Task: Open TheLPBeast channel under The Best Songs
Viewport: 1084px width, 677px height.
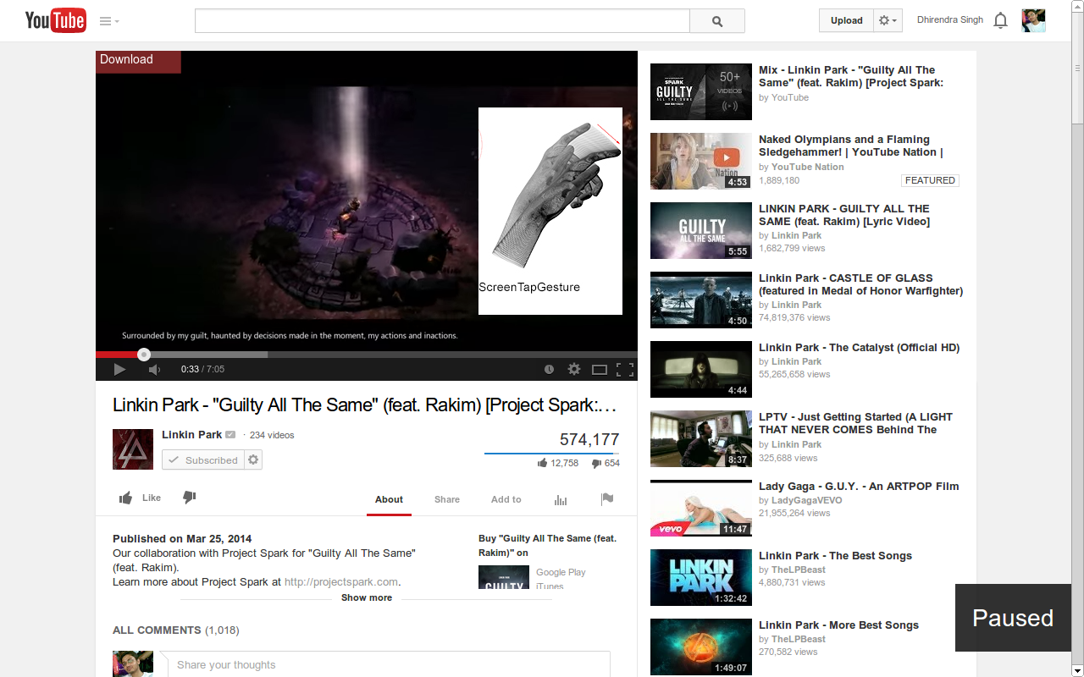Action: coord(799,570)
